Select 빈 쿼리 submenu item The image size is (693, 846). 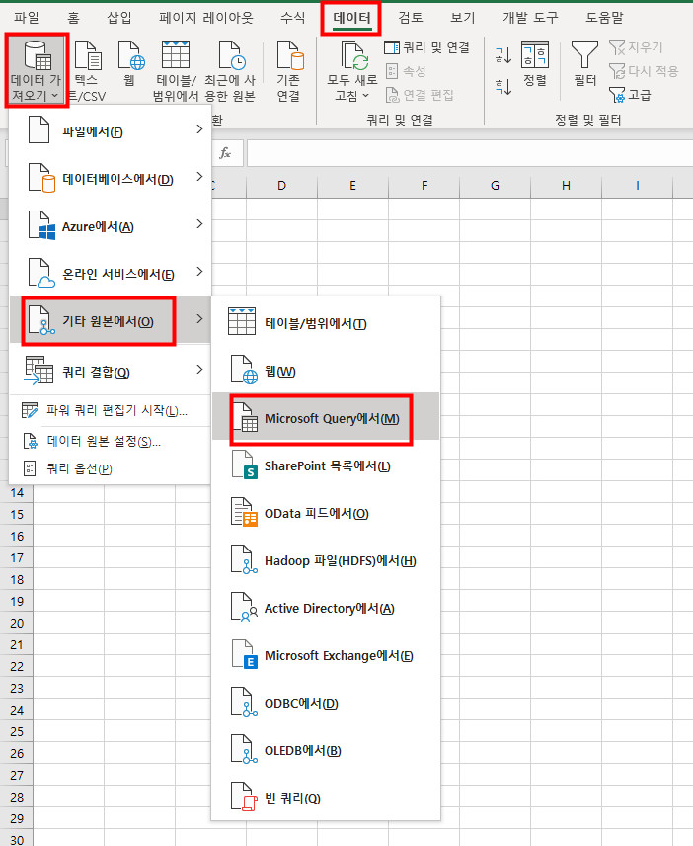326,797
